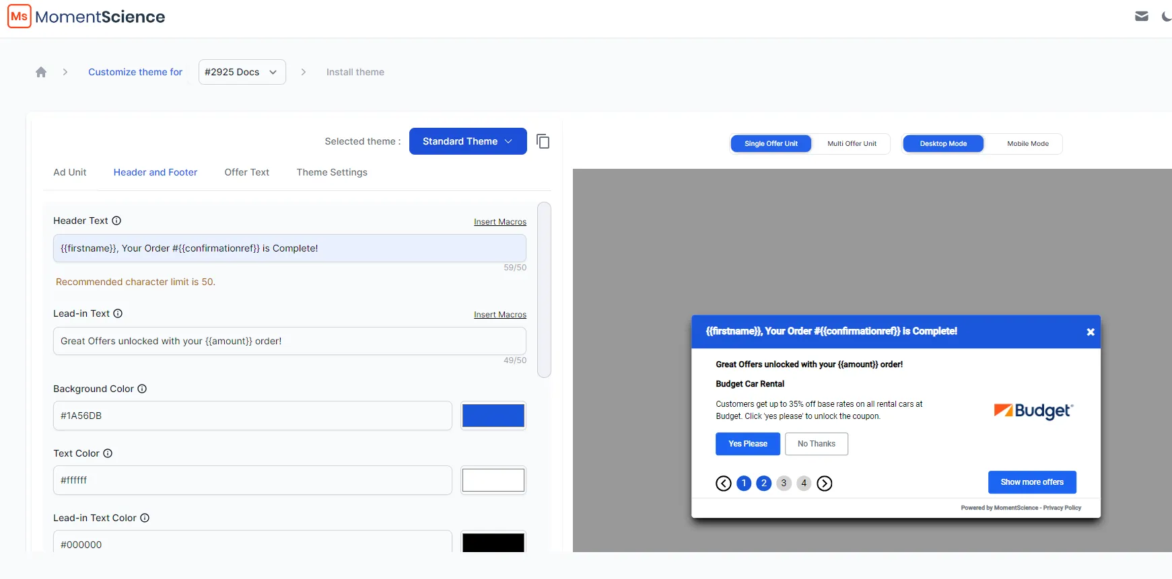Close the offer preview popup
The height and width of the screenshot is (579, 1172).
click(x=1091, y=332)
